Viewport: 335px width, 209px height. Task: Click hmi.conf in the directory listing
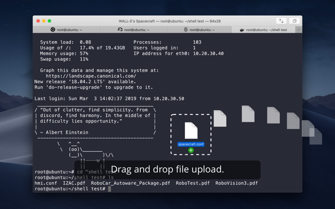[46, 183]
